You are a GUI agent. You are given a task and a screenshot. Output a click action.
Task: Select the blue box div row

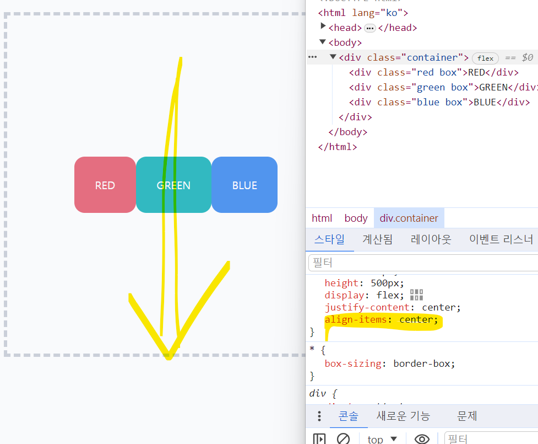click(x=439, y=102)
